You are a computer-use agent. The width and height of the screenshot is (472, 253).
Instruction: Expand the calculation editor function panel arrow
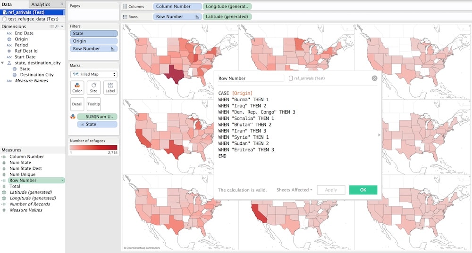click(379, 135)
